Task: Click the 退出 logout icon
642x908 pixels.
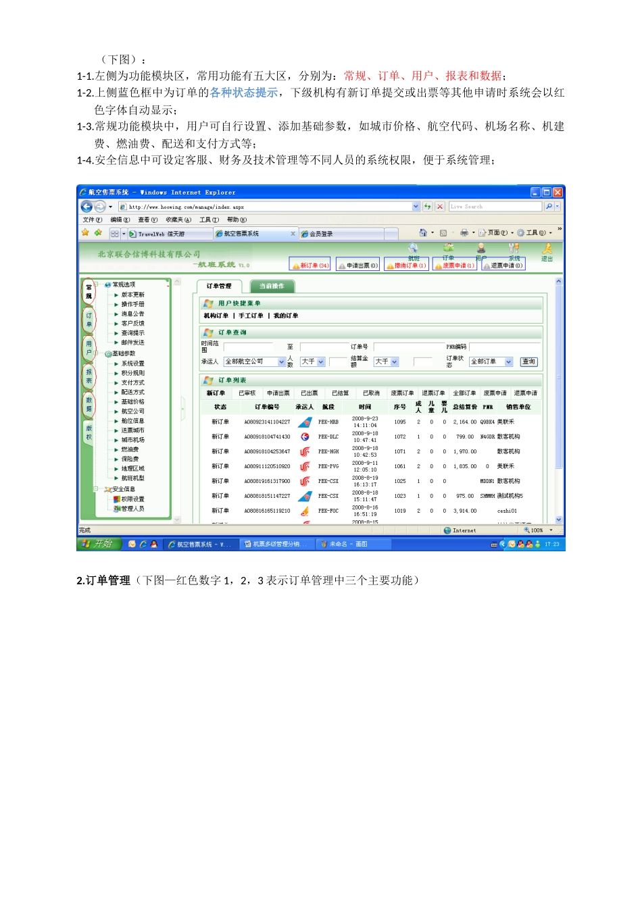Action: [547, 249]
